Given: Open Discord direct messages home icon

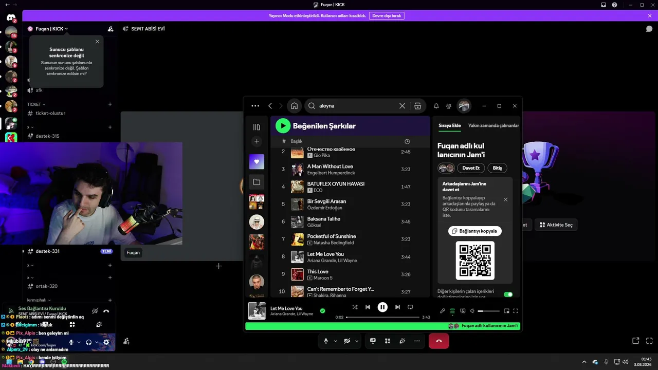Looking at the screenshot, I should [11, 18].
